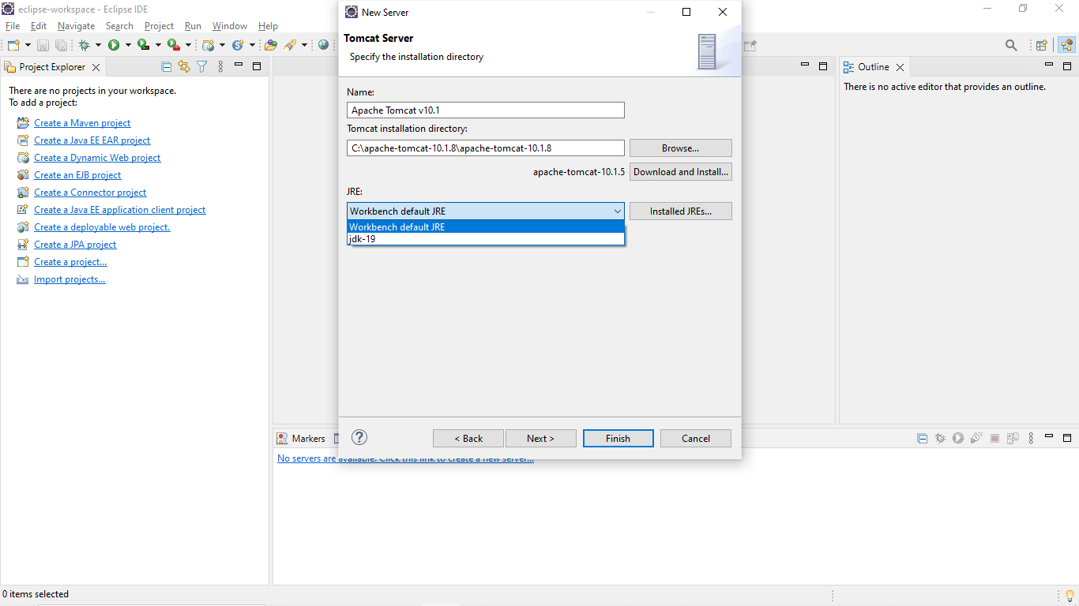Click the help question mark icon in dialog
Viewport: 1079px width, 606px height.
pyautogui.click(x=359, y=437)
